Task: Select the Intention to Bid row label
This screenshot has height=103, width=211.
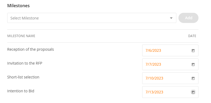Action: click(21, 91)
